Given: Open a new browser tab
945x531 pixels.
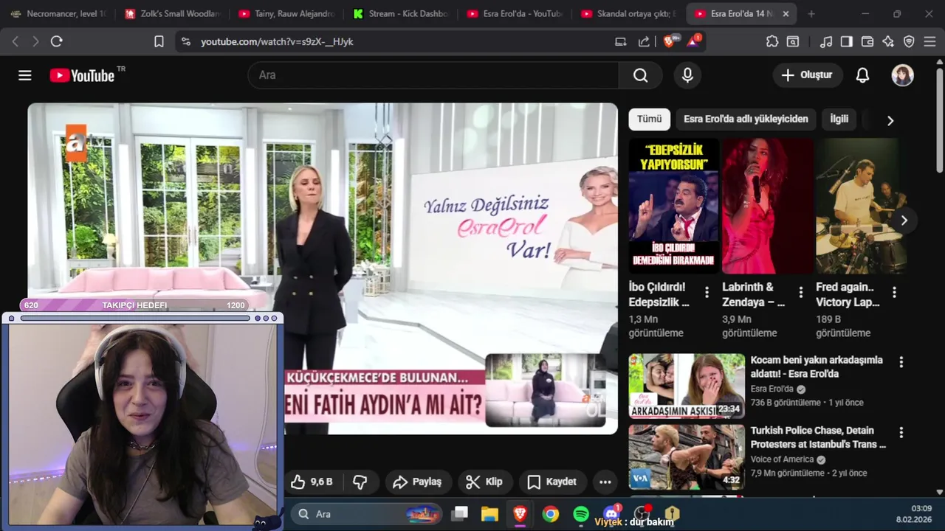Looking at the screenshot, I should tap(811, 14).
